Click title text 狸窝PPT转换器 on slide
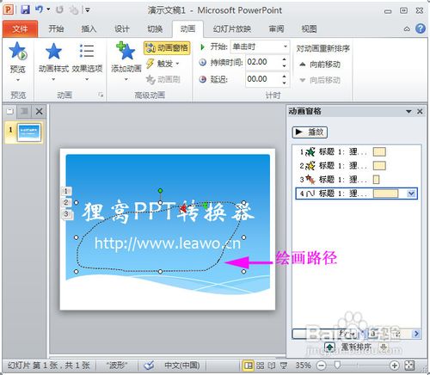The image size is (430, 375). point(168,212)
